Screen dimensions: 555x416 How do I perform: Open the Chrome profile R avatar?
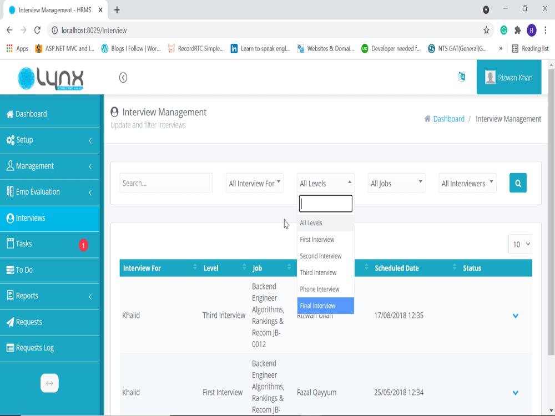click(x=531, y=31)
